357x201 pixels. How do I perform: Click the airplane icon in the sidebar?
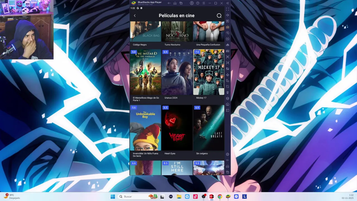point(228,75)
